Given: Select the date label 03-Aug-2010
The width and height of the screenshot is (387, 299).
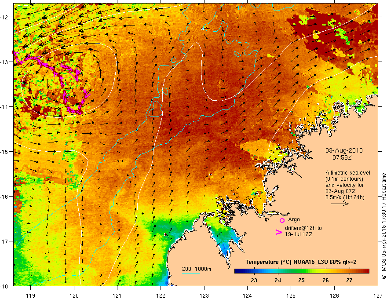Looking at the screenshot, I should [x=344, y=150].
